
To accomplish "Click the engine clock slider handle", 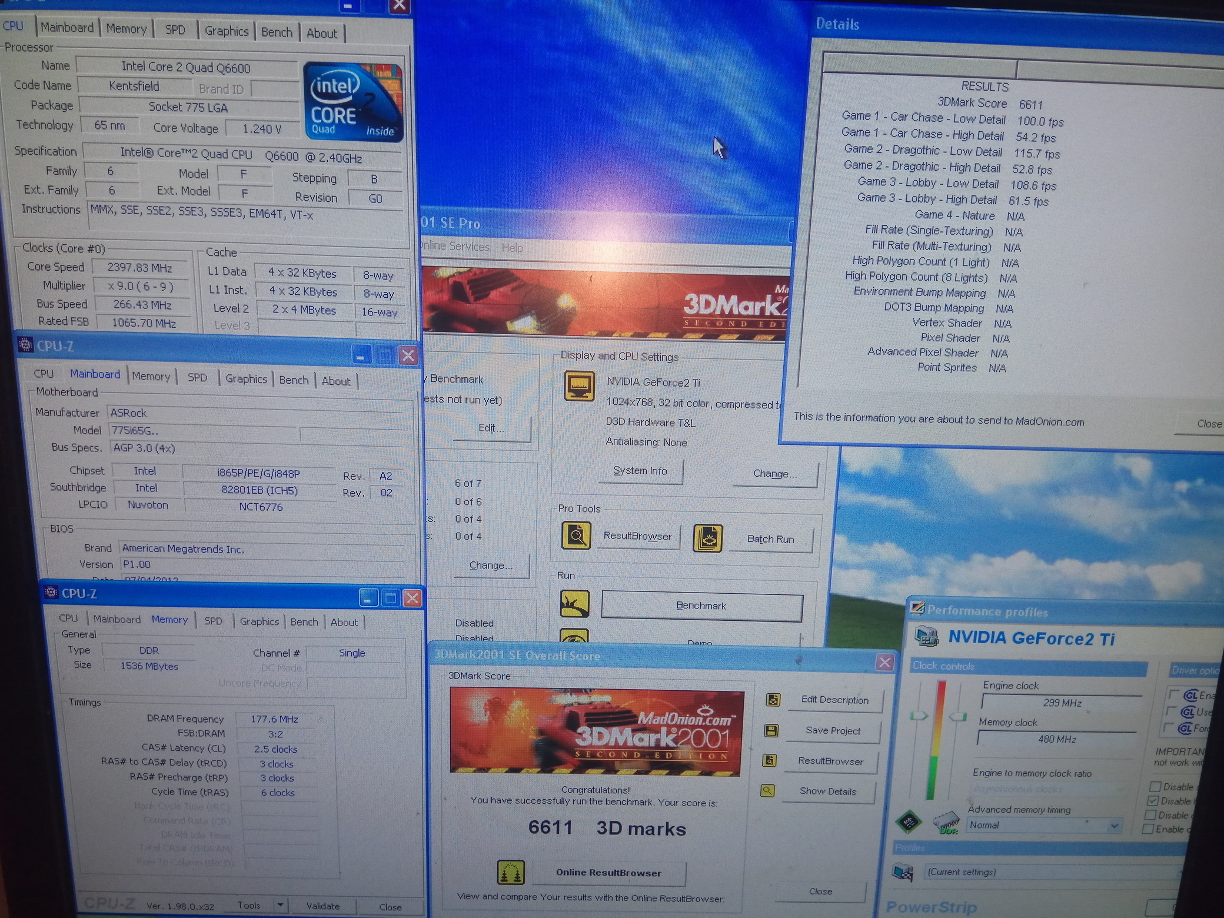I will (x=918, y=716).
